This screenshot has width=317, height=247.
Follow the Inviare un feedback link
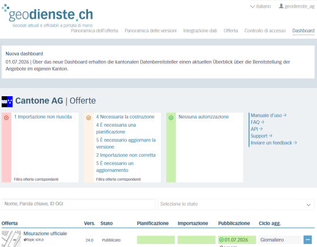click(274, 143)
